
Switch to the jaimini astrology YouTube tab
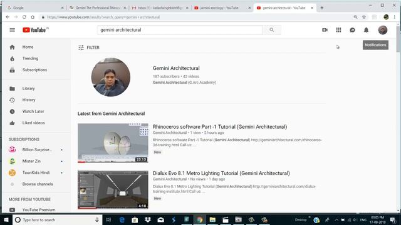point(222,8)
